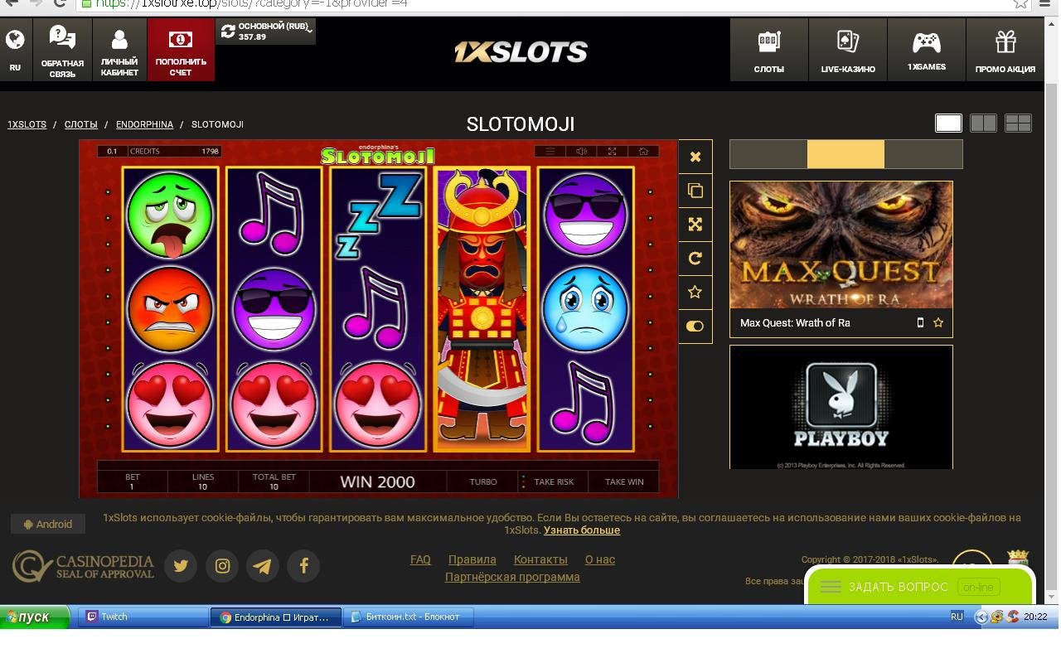The height and width of the screenshot is (663, 1061).
Task: Add Slotomoji to favorites with the star icon
Action: click(695, 292)
